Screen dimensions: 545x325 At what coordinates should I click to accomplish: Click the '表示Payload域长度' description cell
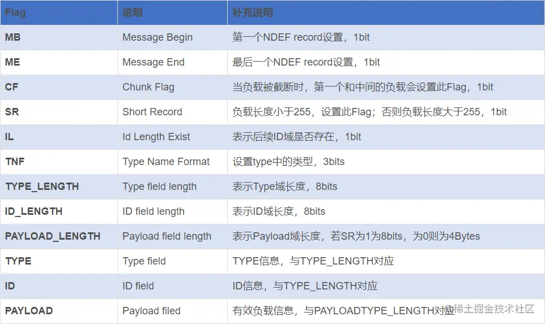[x=386, y=237]
